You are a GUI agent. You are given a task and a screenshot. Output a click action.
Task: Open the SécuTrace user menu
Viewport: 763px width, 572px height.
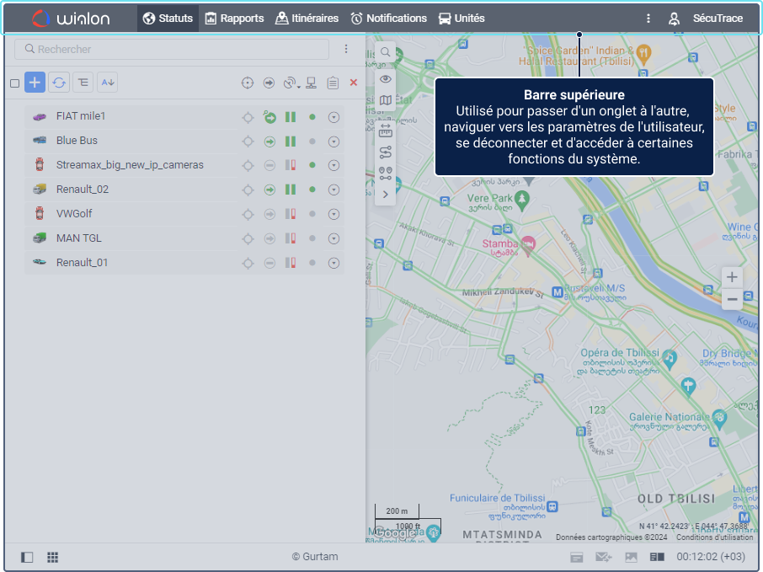707,18
